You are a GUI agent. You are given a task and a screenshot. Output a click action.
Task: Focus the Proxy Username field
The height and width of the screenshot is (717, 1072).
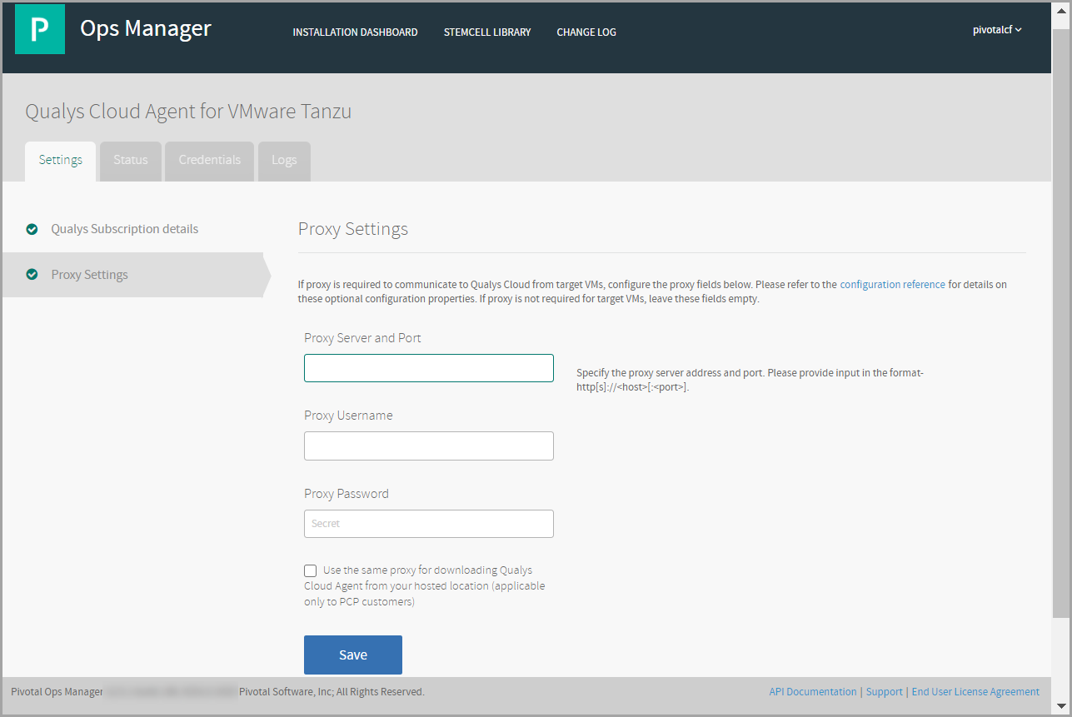(x=429, y=446)
